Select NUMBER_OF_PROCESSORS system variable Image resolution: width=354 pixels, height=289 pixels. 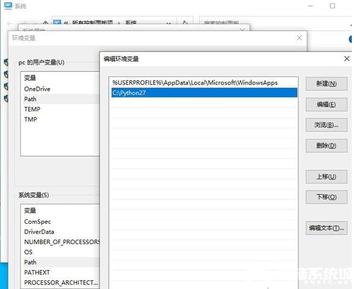[x=61, y=242]
